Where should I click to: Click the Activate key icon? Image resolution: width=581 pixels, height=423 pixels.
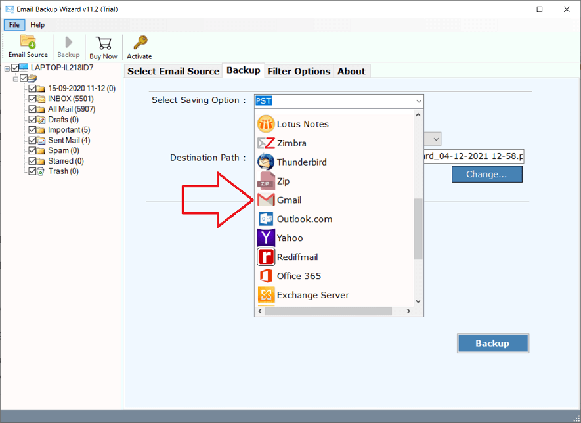pyautogui.click(x=140, y=43)
